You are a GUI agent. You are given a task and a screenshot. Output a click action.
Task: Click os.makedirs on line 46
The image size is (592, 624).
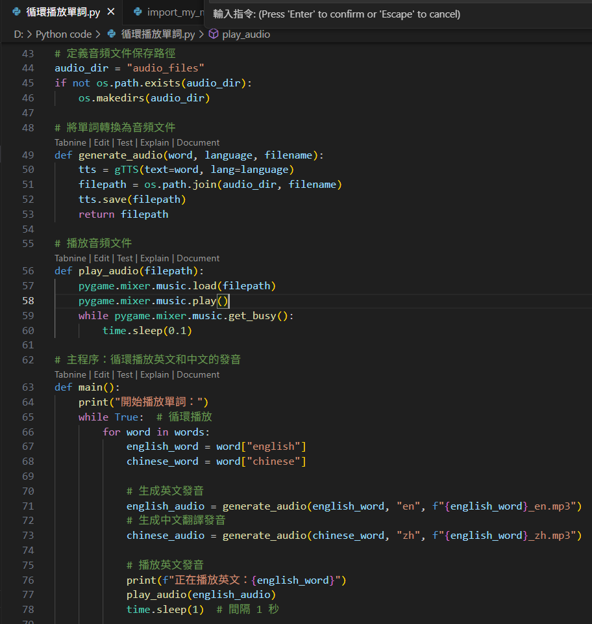tap(111, 98)
